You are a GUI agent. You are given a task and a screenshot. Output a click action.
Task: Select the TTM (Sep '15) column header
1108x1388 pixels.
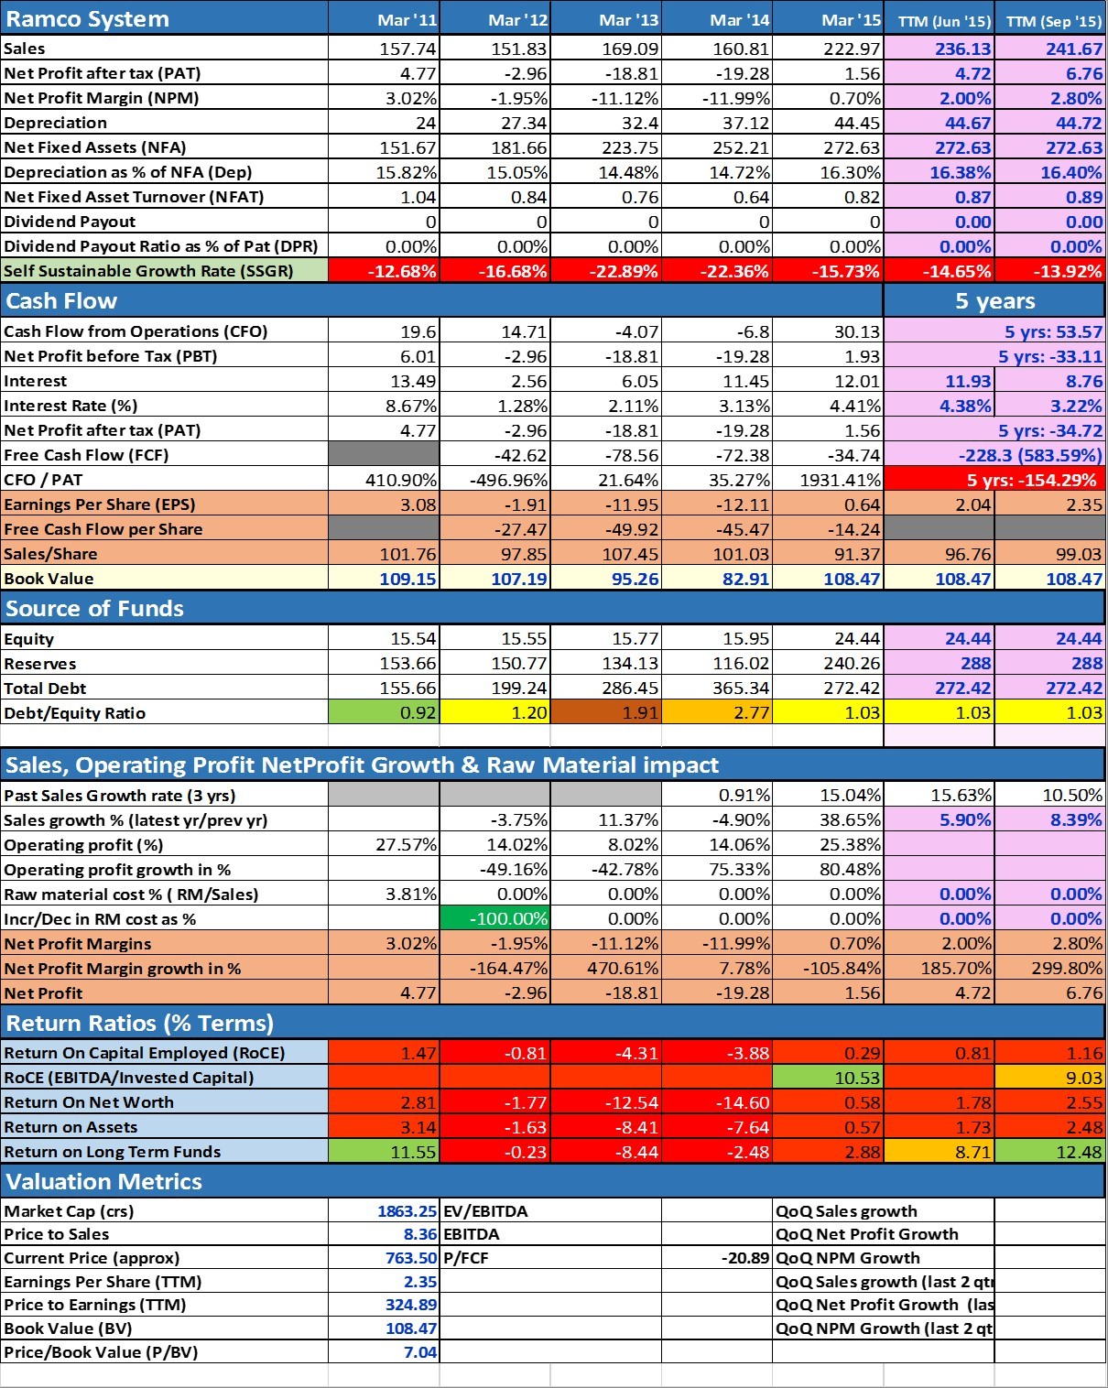pyautogui.click(x=1051, y=20)
